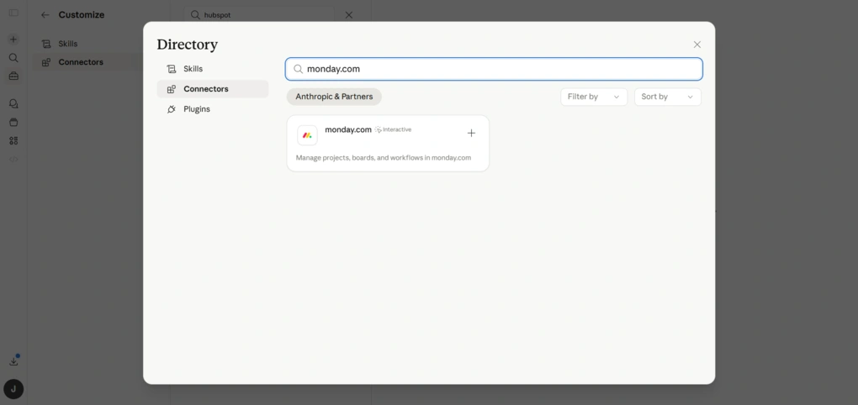Select Connectors in the Directory sidebar
858x405 pixels.
click(x=212, y=89)
